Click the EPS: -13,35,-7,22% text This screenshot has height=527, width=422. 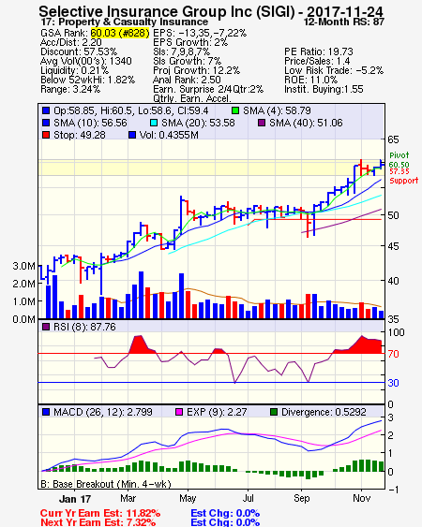click(x=200, y=33)
